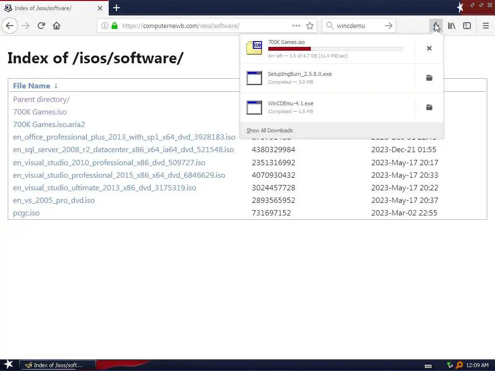495x371 pixels.
Task: Click the forward navigation arrow
Action: coord(26,26)
